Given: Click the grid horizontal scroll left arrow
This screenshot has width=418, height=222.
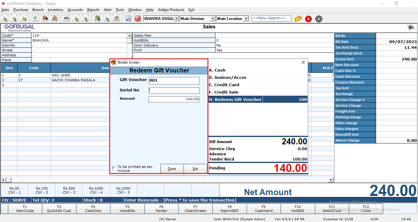Looking at the screenshot, I should point(3,180).
